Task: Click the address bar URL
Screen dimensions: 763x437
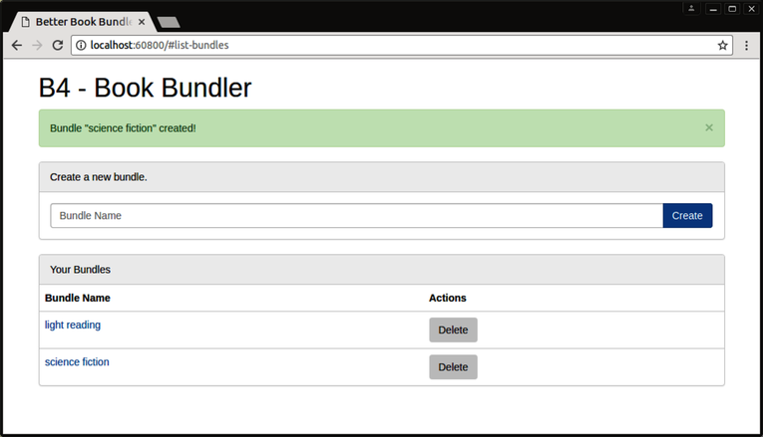Action: (x=160, y=45)
